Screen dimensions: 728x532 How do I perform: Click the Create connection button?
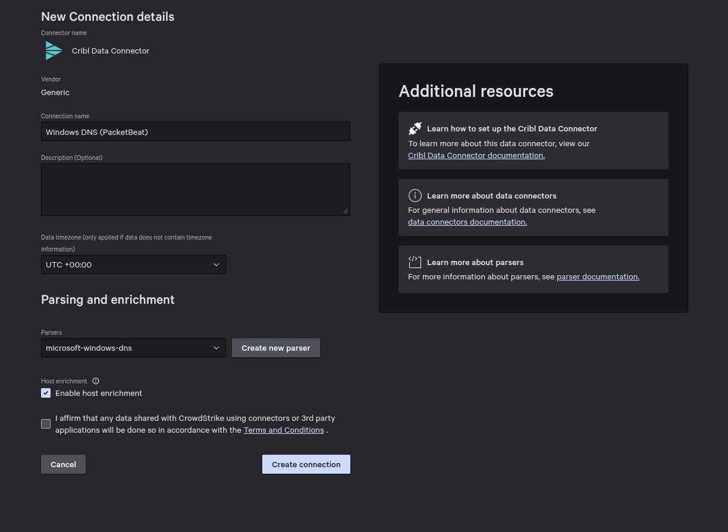click(306, 464)
